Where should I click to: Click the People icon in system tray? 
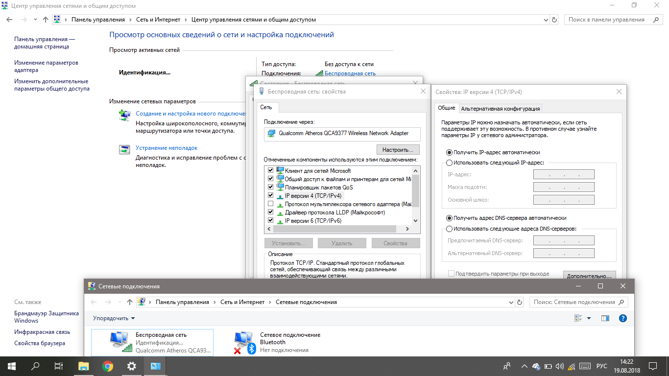[x=507, y=366]
